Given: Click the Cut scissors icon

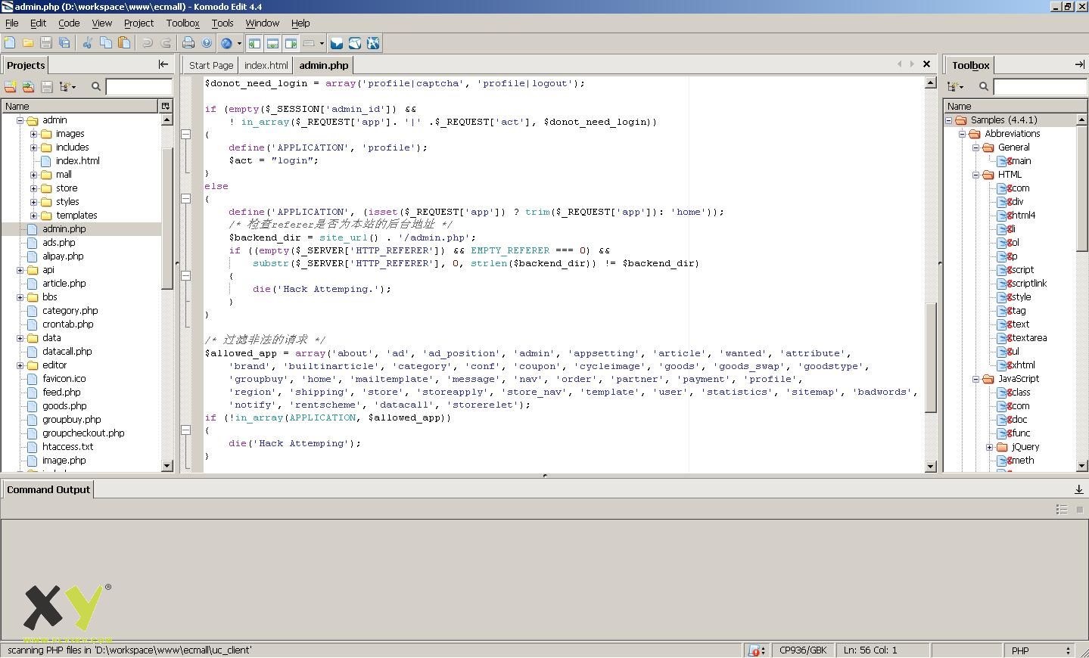Looking at the screenshot, I should (x=87, y=43).
